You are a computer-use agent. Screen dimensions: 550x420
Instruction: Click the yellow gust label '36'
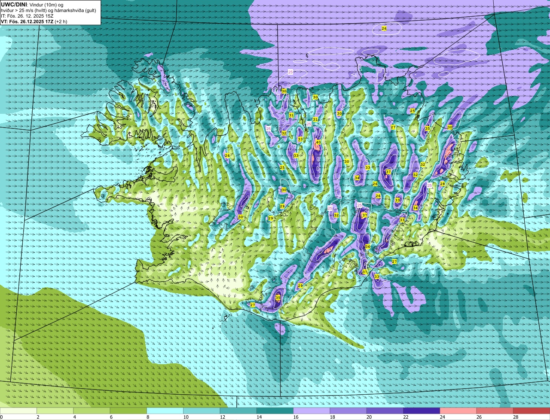[x=368, y=247]
